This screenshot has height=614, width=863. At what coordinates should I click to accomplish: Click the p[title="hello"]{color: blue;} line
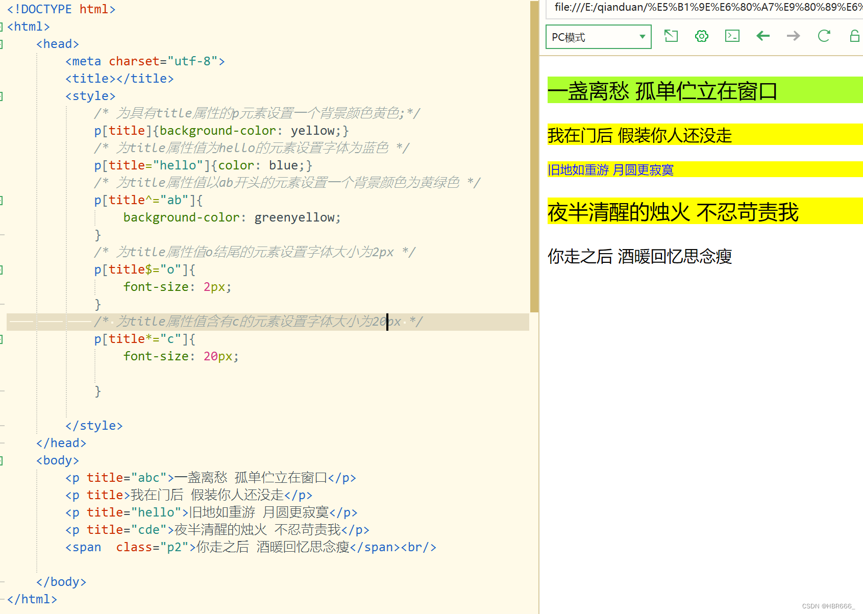(203, 165)
